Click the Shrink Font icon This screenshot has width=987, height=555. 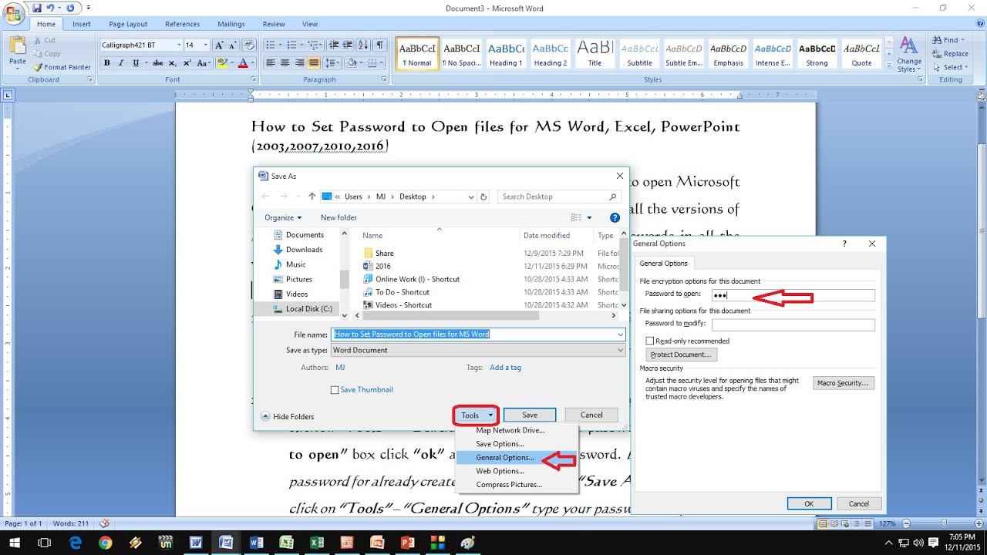click(x=232, y=45)
